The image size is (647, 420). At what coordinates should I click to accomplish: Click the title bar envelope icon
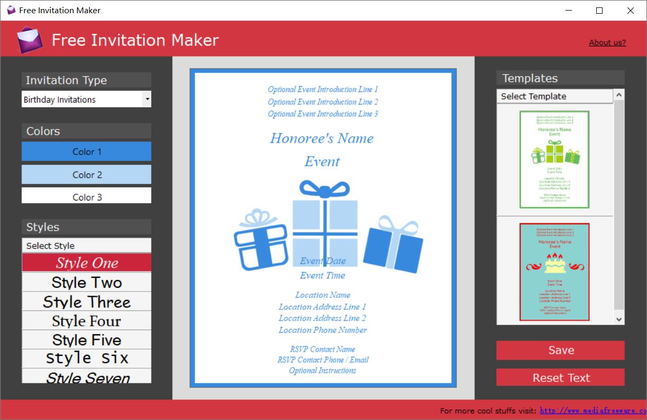click(11, 10)
